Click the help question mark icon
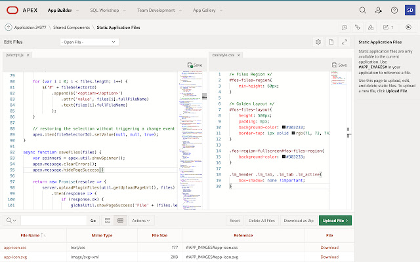 click(394, 10)
